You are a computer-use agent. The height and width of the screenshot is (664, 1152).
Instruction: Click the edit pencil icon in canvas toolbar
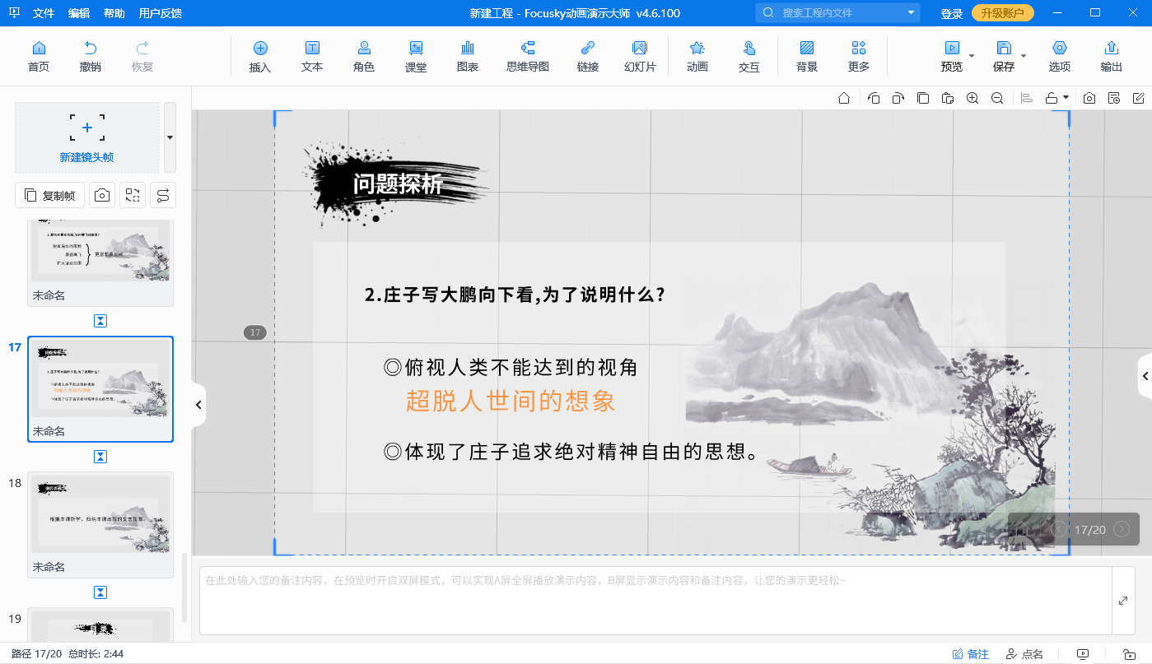(1139, 98)
